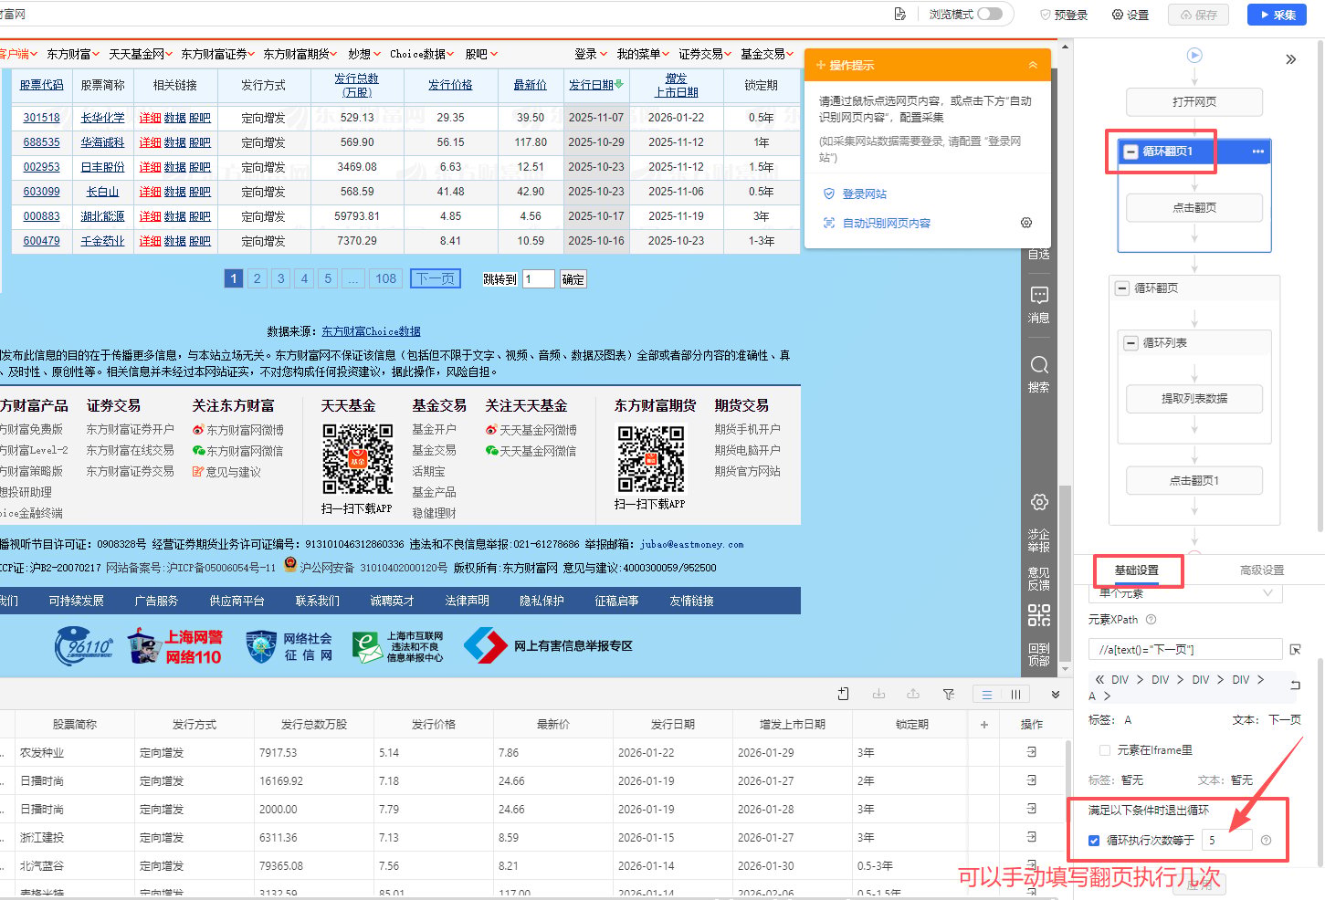
Task: Switch data preview to vertical column view
Action: coord(1015,695)
